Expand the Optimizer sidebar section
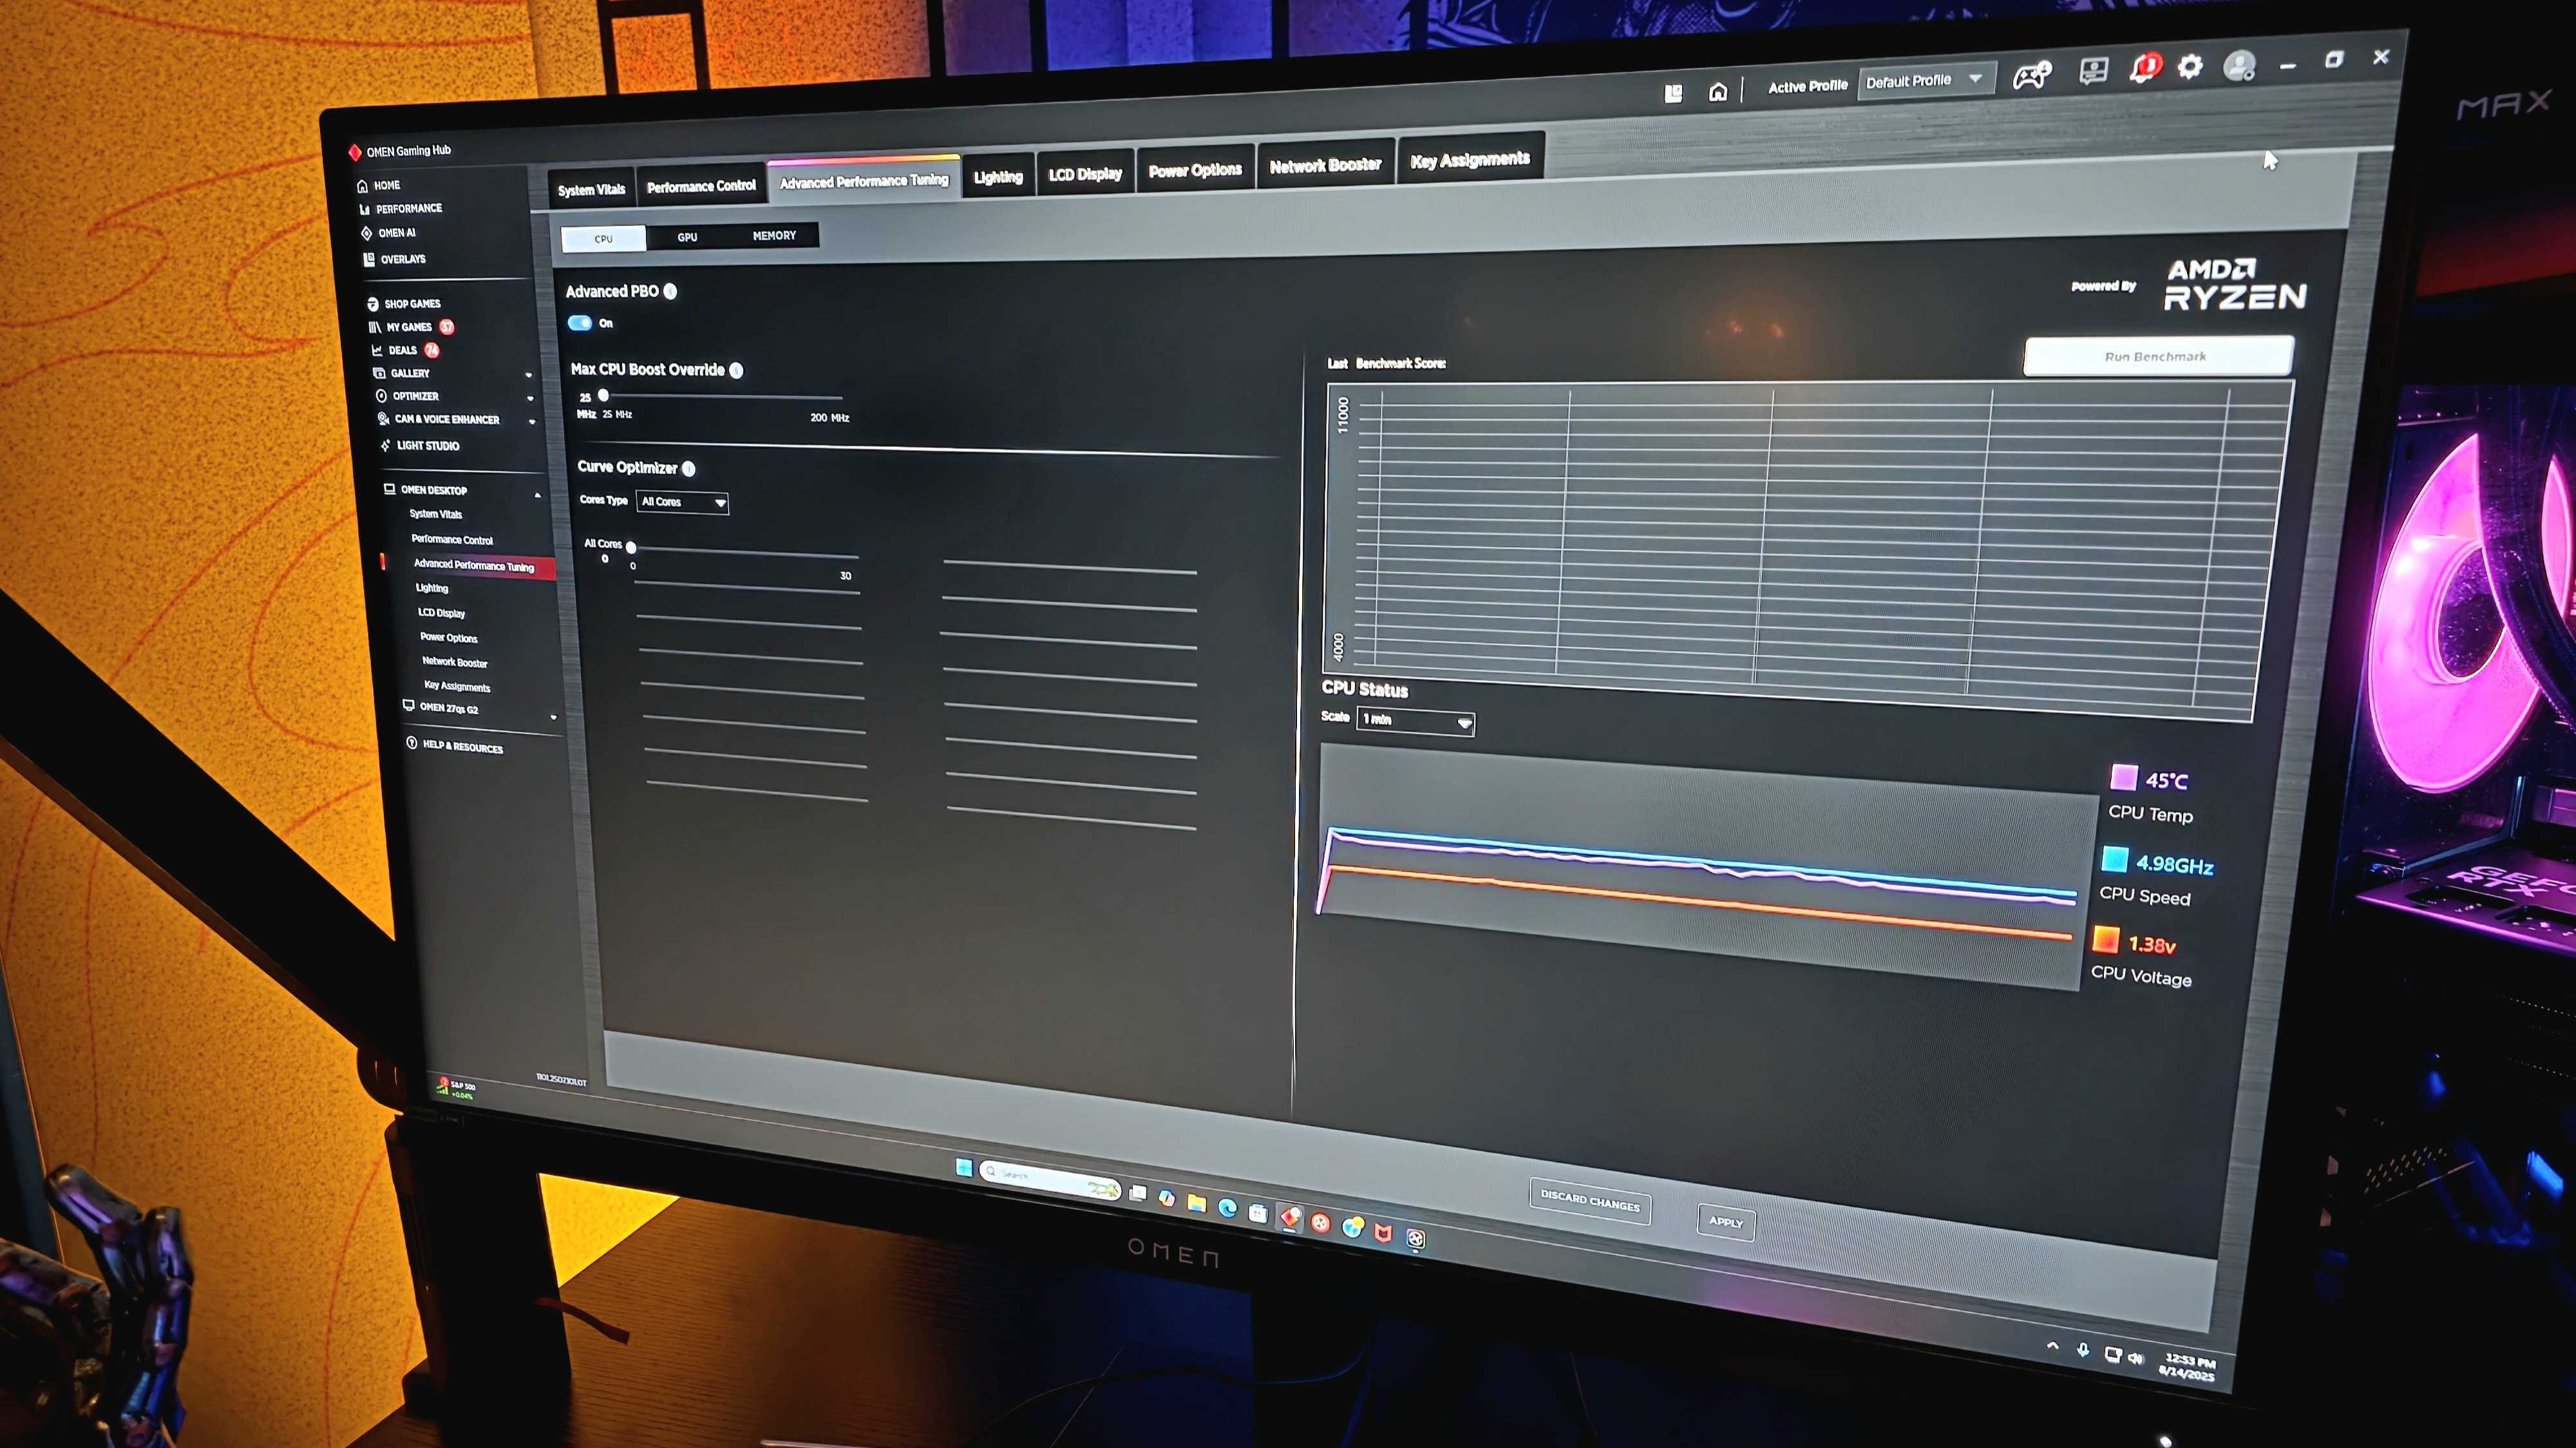The width and height of the screenshot is (2576, 1448). tap(530, 398)
